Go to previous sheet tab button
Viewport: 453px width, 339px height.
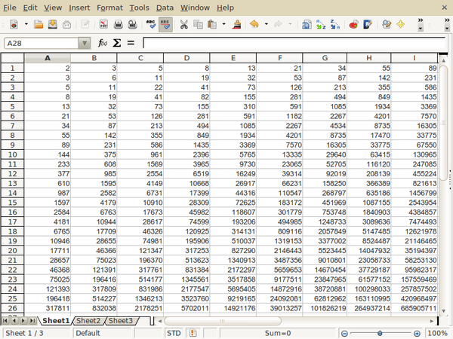14,321
